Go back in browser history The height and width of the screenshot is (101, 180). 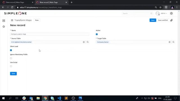3,7
